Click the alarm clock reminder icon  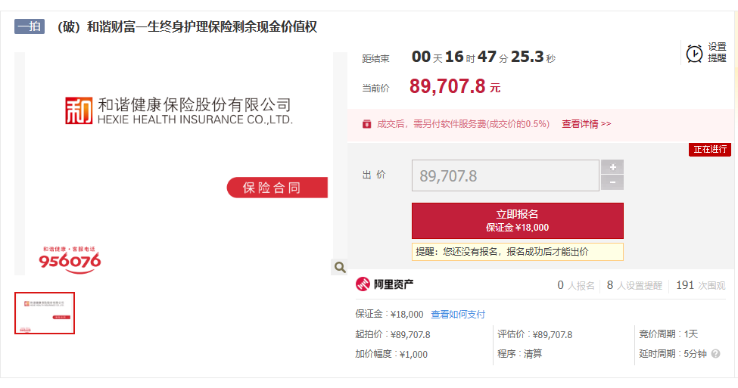pyautogui.click(x=694, y=54)
